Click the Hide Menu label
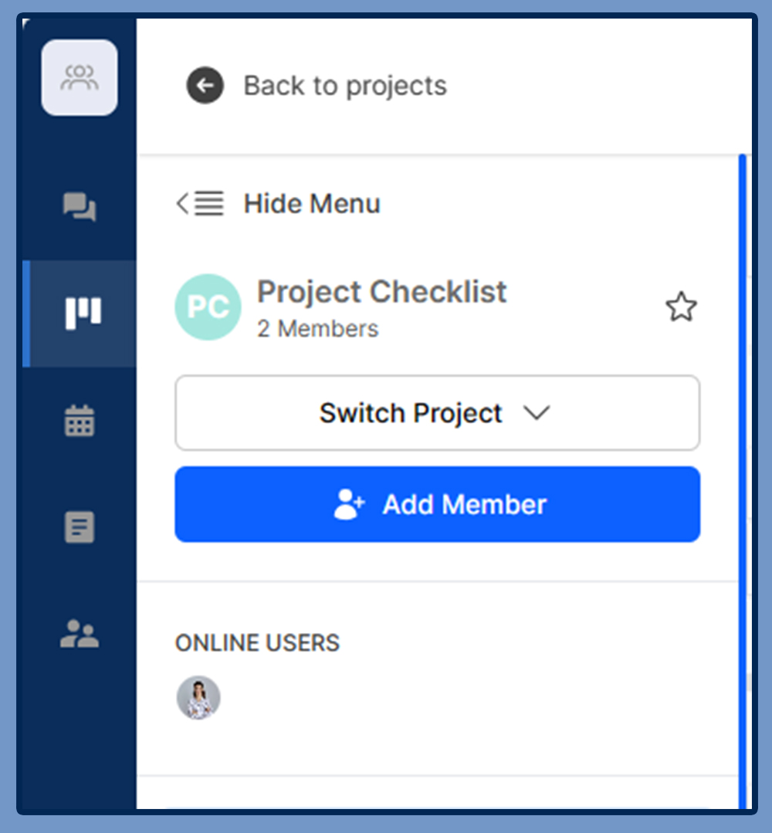The image size is (772, 833). [x=312, y=204]
